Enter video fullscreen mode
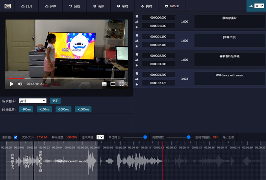The height and width of the screenshot is (180, 266). click(x=121, y=84)
